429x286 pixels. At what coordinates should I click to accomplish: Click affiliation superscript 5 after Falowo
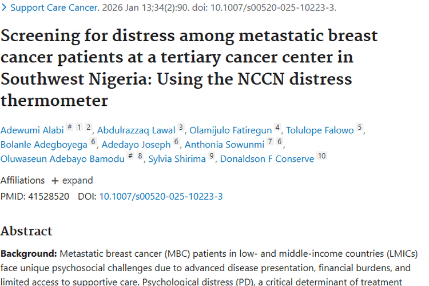[x=360, y=128]
